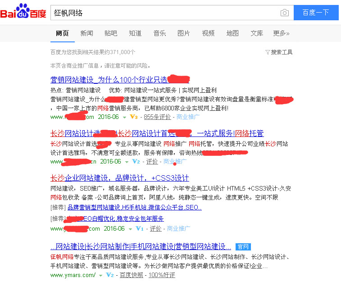Open result 网站建设|长沙网站制作|手机网站建设
The height and width of the screenshot is (282, 341).
coord(141,246)
